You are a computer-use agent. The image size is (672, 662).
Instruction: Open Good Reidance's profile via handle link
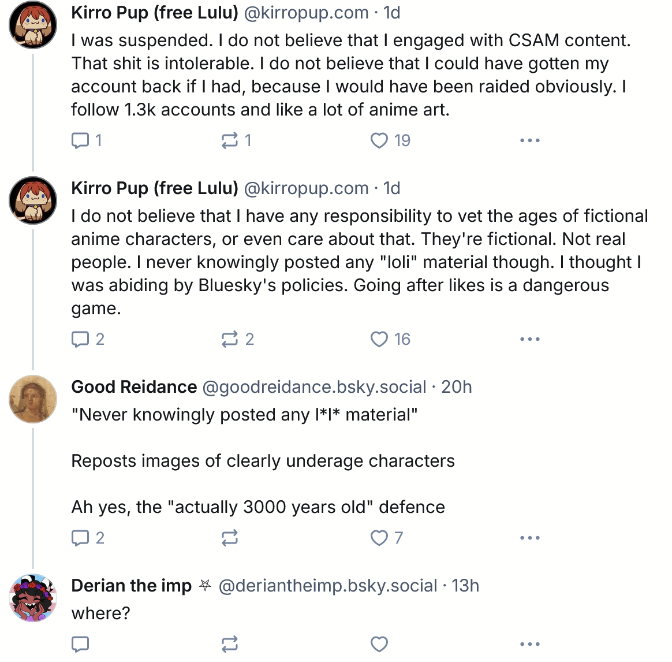click(x=314, y=386)
